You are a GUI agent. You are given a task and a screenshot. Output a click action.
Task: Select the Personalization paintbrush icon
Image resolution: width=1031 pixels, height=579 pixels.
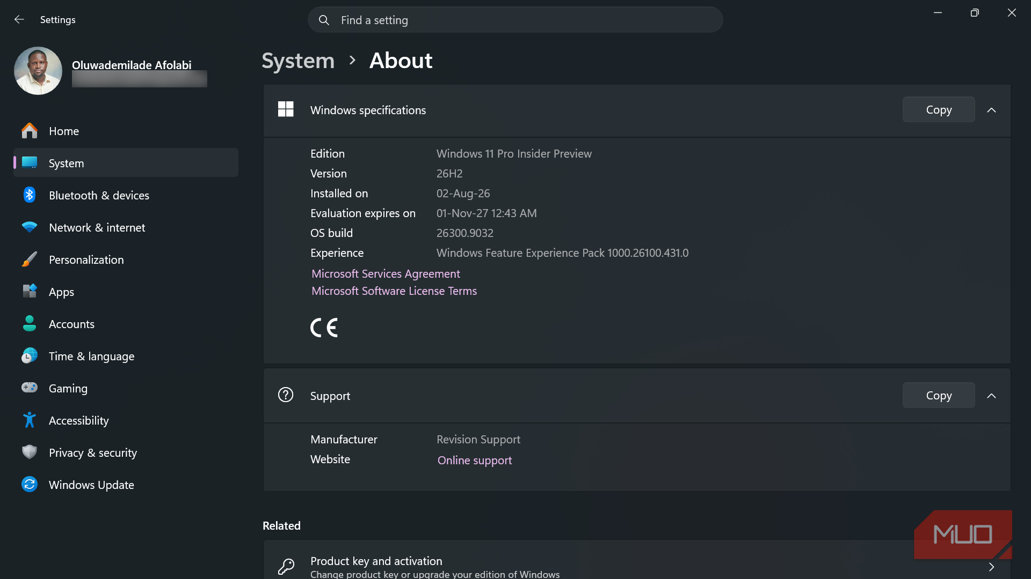point(30,259)
